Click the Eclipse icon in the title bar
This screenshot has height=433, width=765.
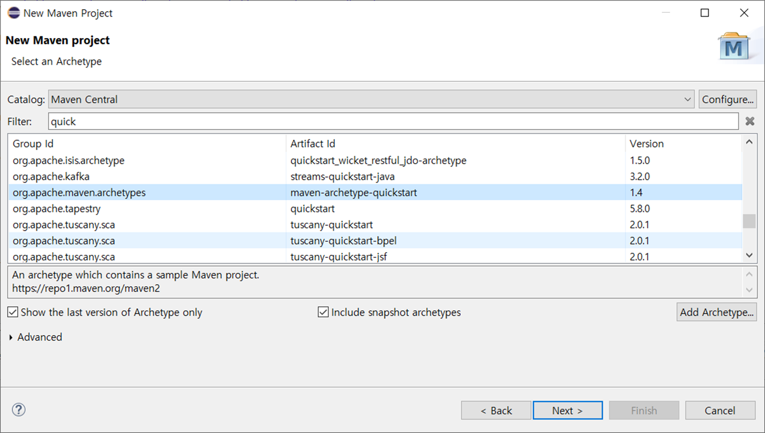(x=14, y=13)
